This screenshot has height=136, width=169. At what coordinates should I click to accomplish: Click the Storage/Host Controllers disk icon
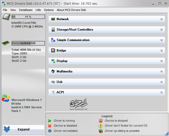[x=53, y=30]
